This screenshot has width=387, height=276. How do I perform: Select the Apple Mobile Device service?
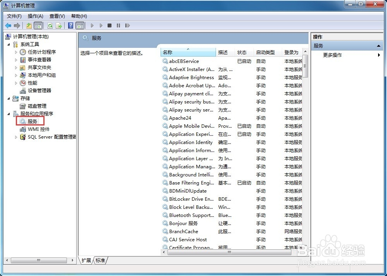[x=232, y=126]
